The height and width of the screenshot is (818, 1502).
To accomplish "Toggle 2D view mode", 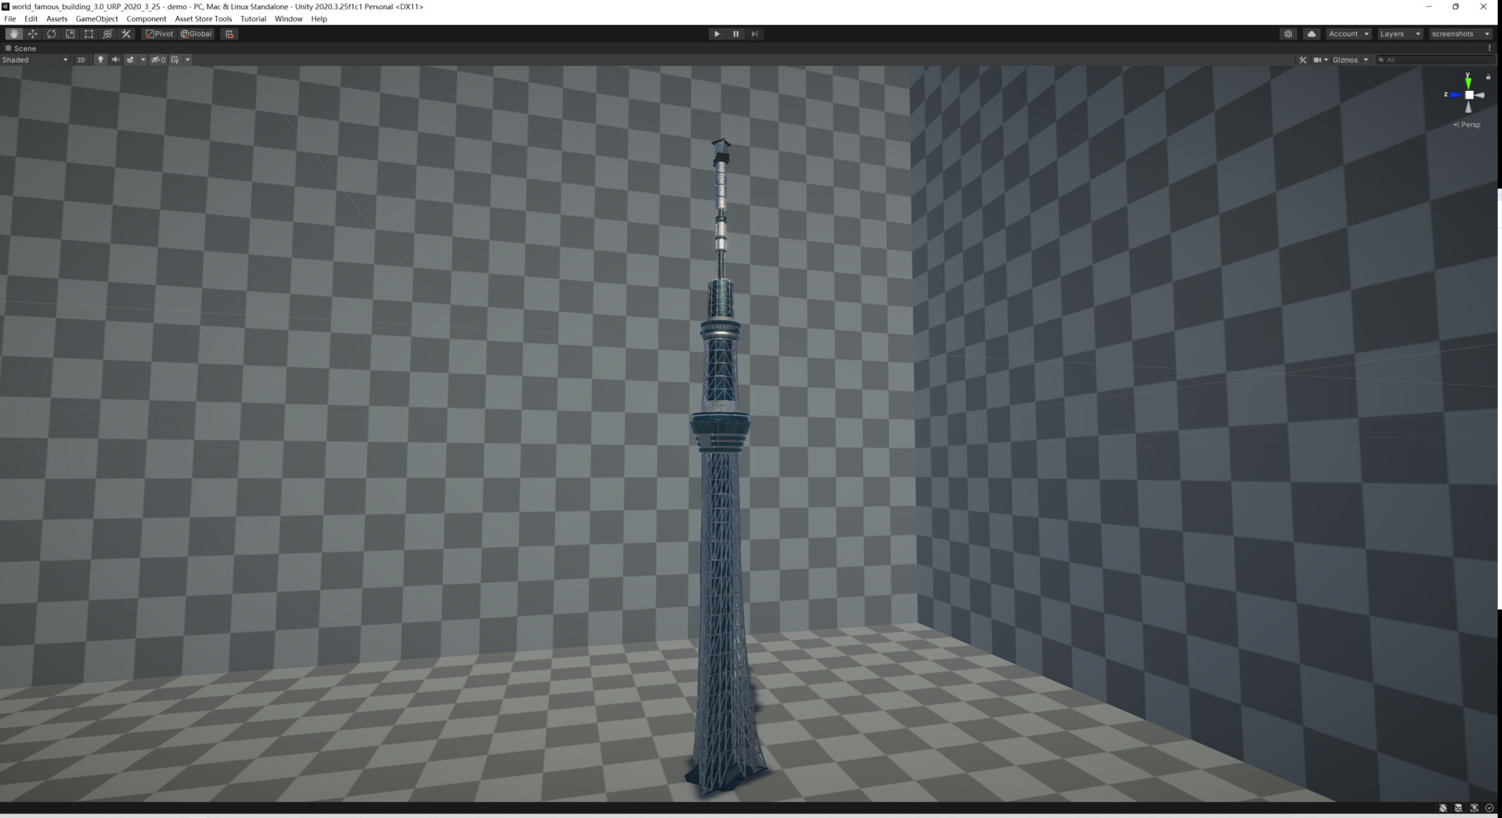I will click(81, 60).
